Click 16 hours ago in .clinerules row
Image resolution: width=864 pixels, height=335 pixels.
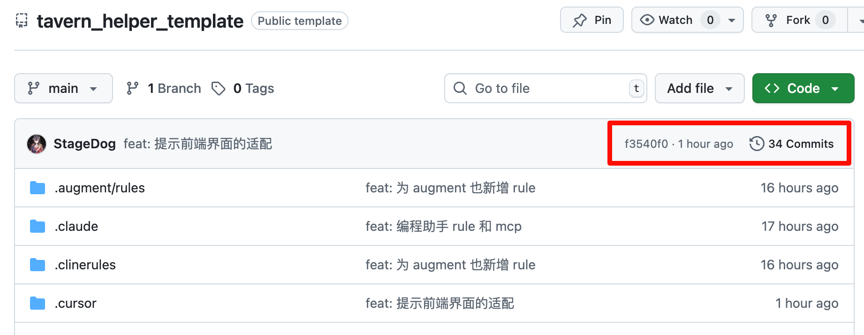click(x=799, y=265)
